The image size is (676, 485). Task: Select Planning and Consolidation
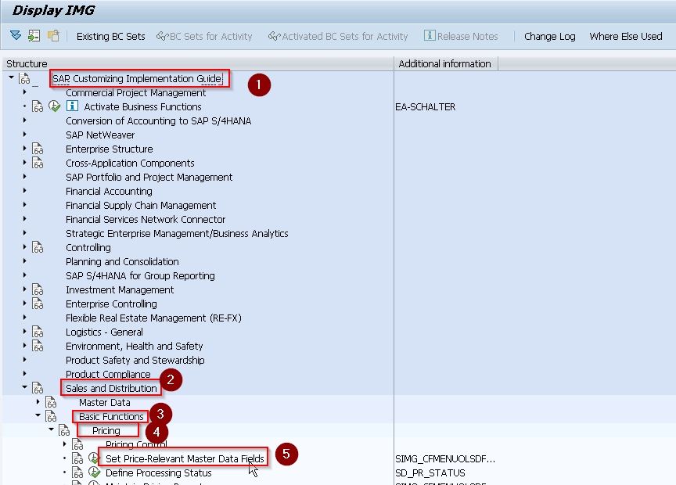click(122, 262)
